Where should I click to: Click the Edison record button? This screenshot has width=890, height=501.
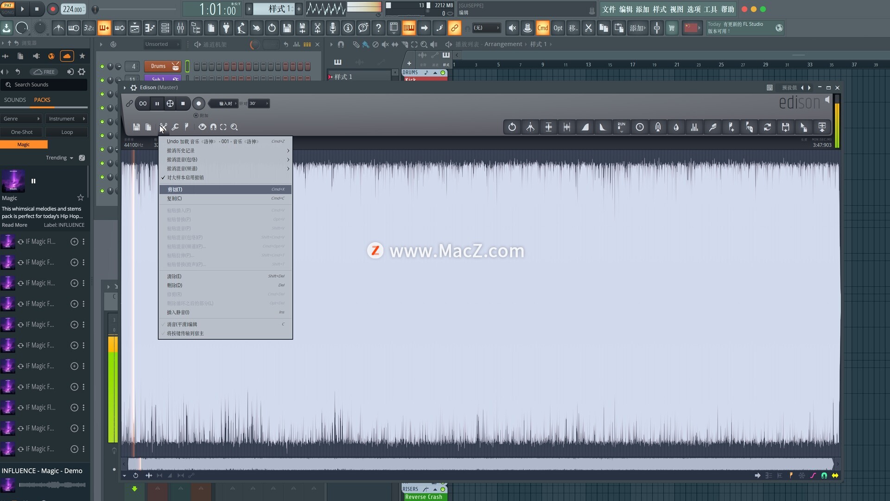[x=198, y=104]
